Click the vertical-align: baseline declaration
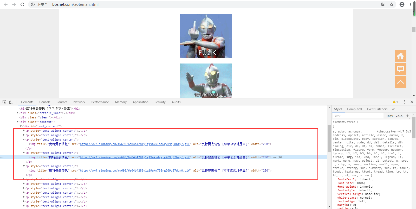Screen dimensions: 416x209 click(359, 194)
